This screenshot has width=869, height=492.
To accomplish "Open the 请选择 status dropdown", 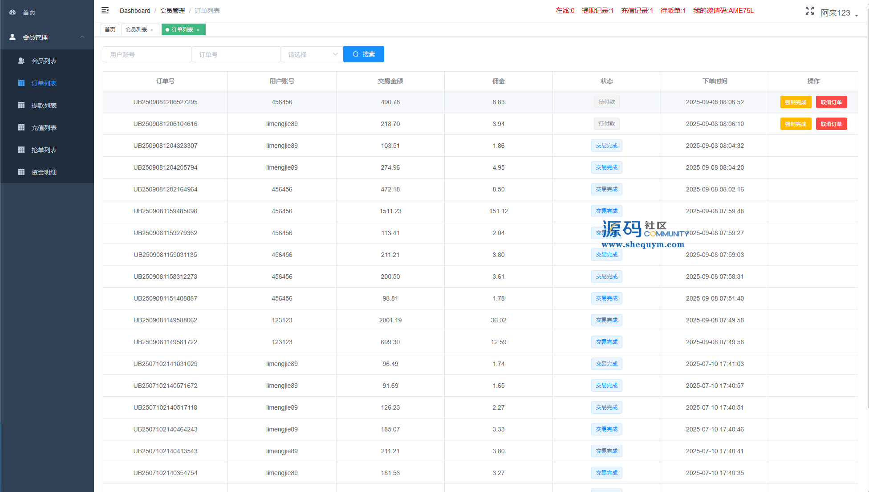I will 312,54.
